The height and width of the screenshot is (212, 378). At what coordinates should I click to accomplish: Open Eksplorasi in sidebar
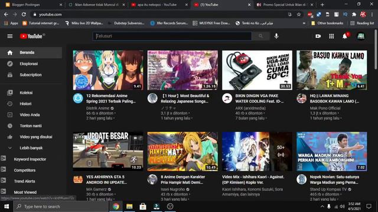click(x=31, y=64)
